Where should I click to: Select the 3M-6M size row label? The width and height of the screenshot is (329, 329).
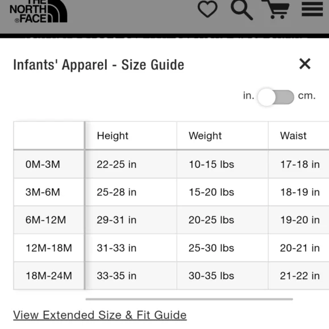pos(43,192)
